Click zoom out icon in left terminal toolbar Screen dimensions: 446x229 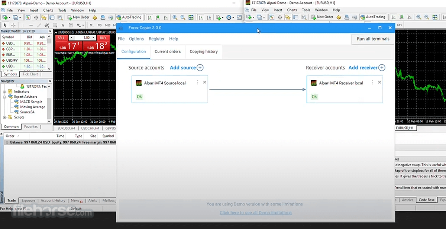coord(182,17)
